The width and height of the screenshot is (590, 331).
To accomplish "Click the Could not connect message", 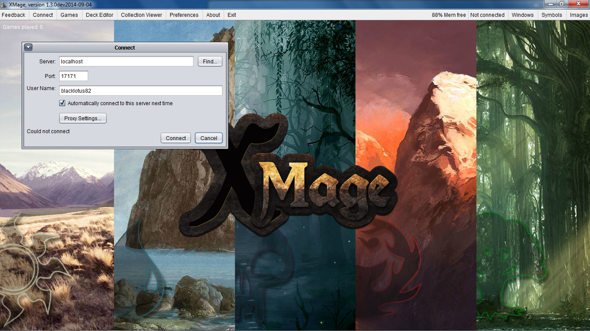I will coord(48,131).
